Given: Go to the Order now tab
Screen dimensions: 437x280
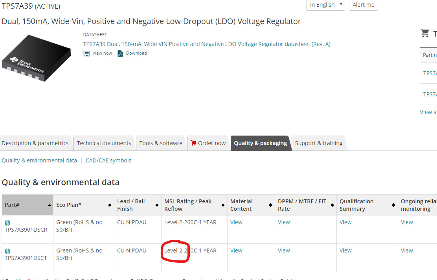Looking at the screenshot, I should coord(208,143).
